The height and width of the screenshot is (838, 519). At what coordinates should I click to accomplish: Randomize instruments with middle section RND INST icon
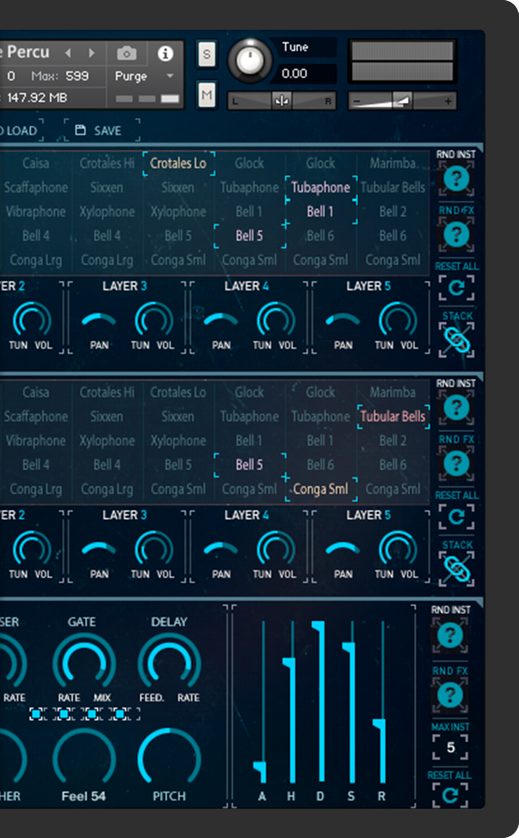456,408
